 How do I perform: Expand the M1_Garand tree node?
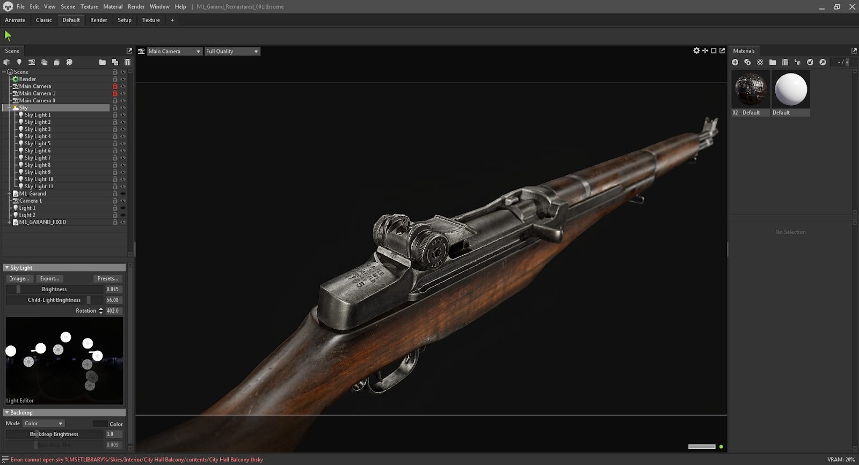click(x=10, y=194)
